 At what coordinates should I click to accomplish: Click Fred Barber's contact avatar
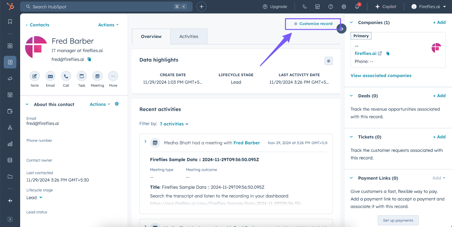[36, 47]
